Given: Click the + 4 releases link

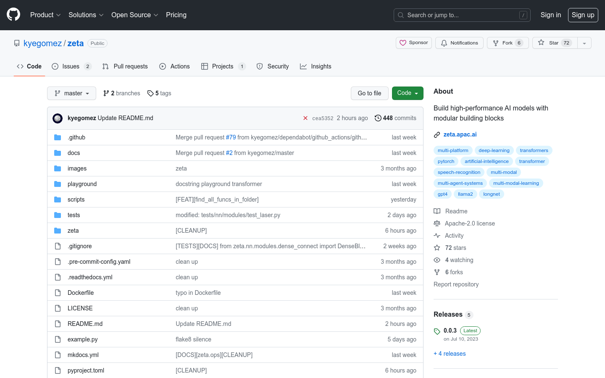Looking at the screenshot, I should (x=450, y=354).
